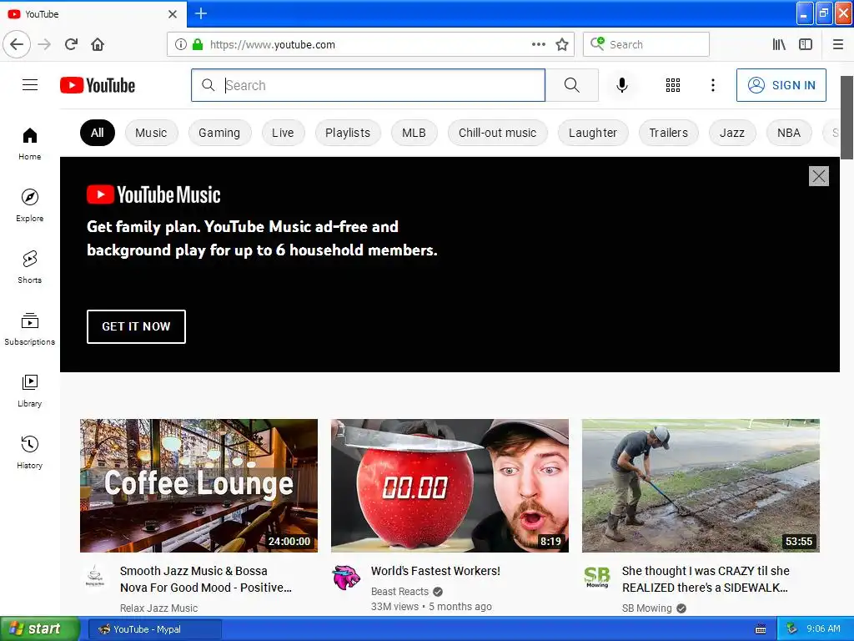The height and width of the screenshot is (641, 854).
Task: Dismiss the YouTube Music banner
Action: pyautogui.click(x=819, y=176)
